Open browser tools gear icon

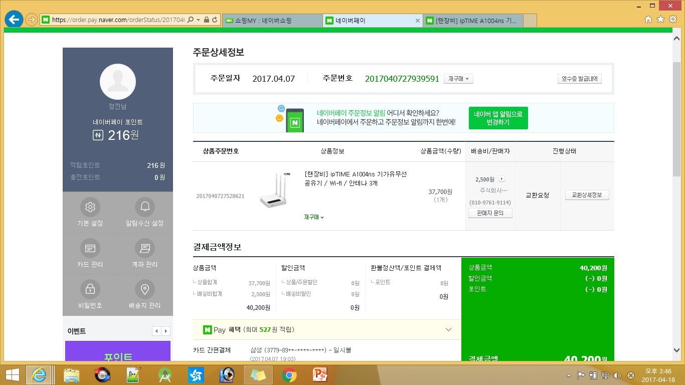(x=673, y=19)
